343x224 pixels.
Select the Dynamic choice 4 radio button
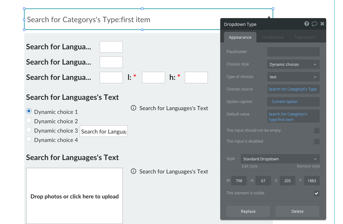click(29, 139)
